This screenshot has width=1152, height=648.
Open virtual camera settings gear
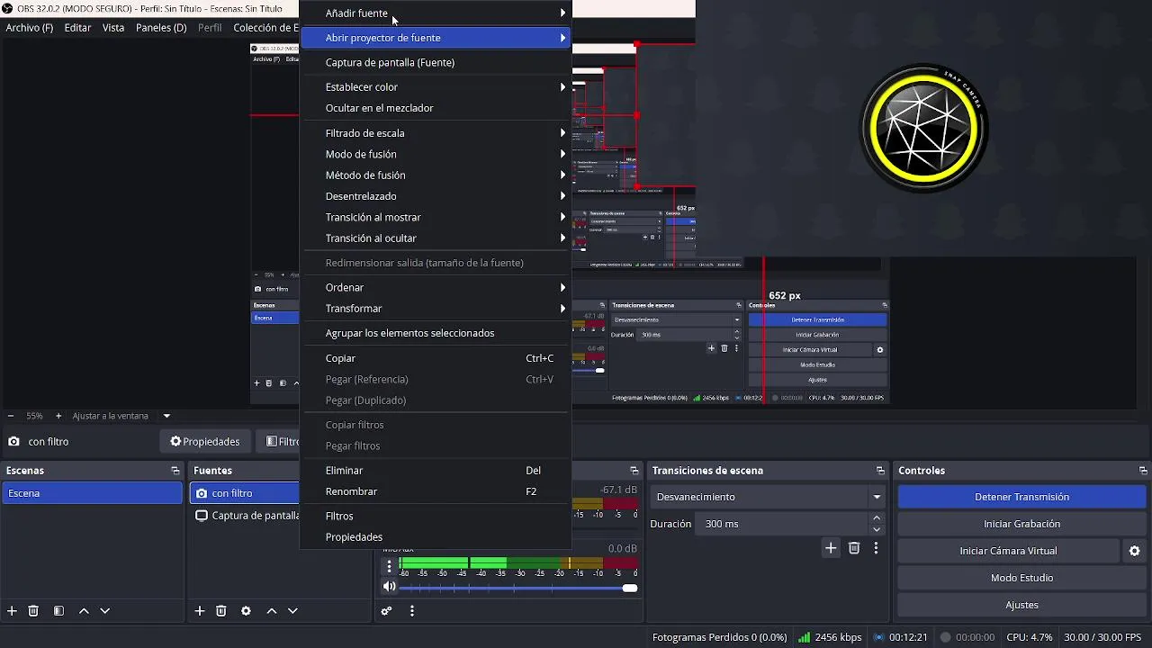click(1134, 551)
